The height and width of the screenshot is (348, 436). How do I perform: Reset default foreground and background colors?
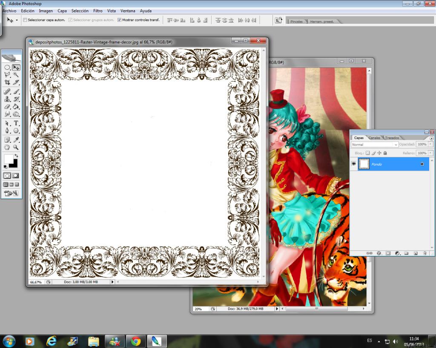pos(5,167)
